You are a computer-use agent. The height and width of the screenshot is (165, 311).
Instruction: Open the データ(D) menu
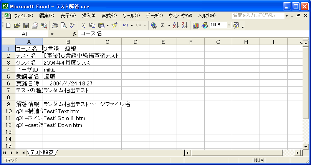[x=154, y=16]
